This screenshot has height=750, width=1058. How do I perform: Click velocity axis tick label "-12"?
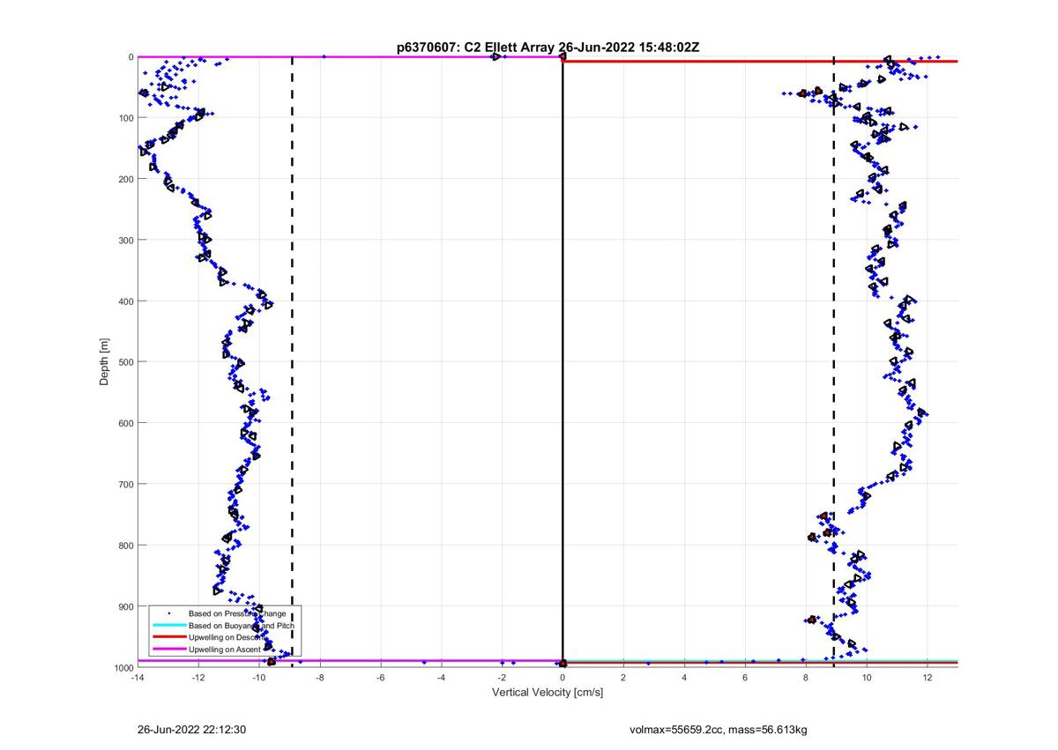coord(198,678)
